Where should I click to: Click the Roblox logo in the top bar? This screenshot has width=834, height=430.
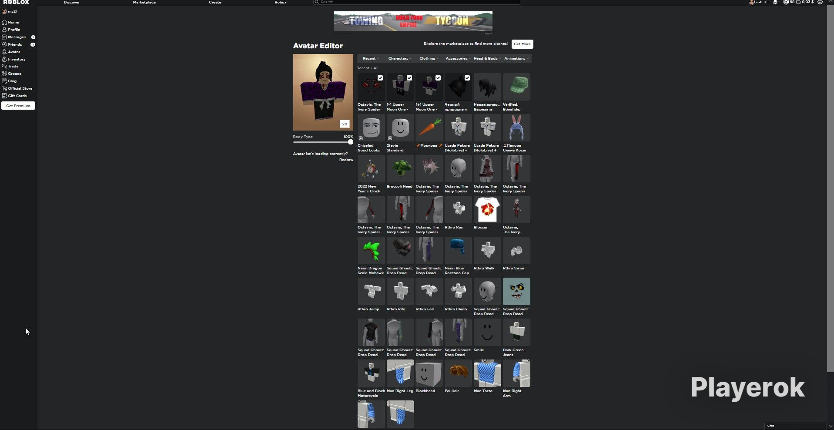click(16, 2)
